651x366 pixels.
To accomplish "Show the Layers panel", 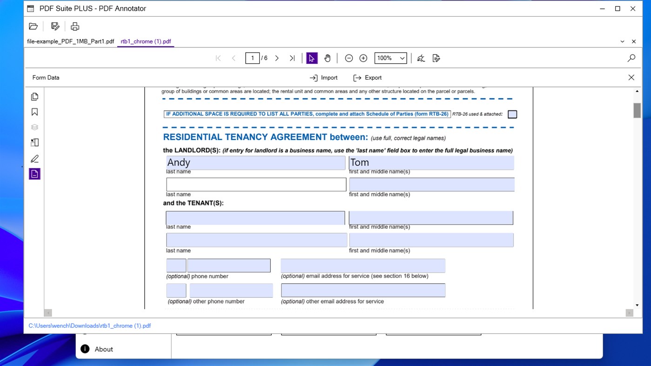I will click(34, 127).
